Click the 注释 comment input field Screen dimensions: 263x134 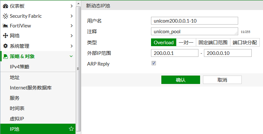[x=194, y=31]
